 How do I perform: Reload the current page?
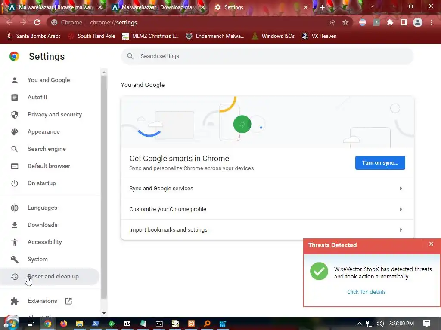pos(37,22)
